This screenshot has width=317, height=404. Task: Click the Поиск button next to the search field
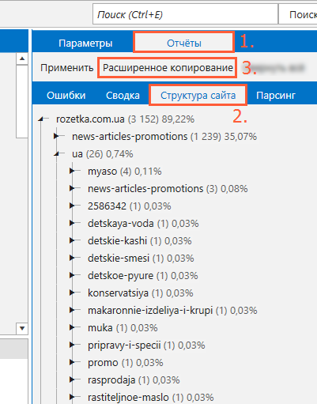pos(298,14)
